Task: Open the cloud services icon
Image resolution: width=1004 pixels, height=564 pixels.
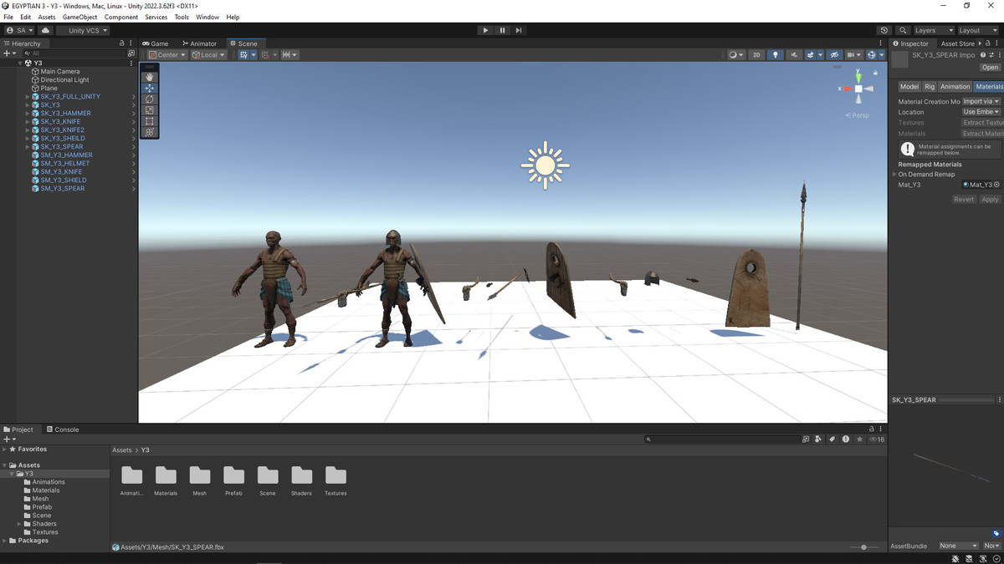Action: tap(45, 30)
